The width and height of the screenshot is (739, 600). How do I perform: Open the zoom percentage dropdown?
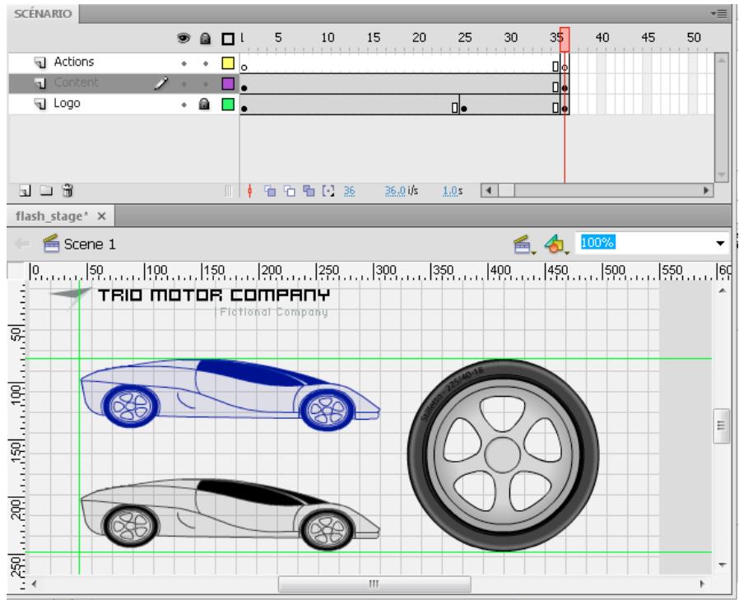click(x=722, y=244)
